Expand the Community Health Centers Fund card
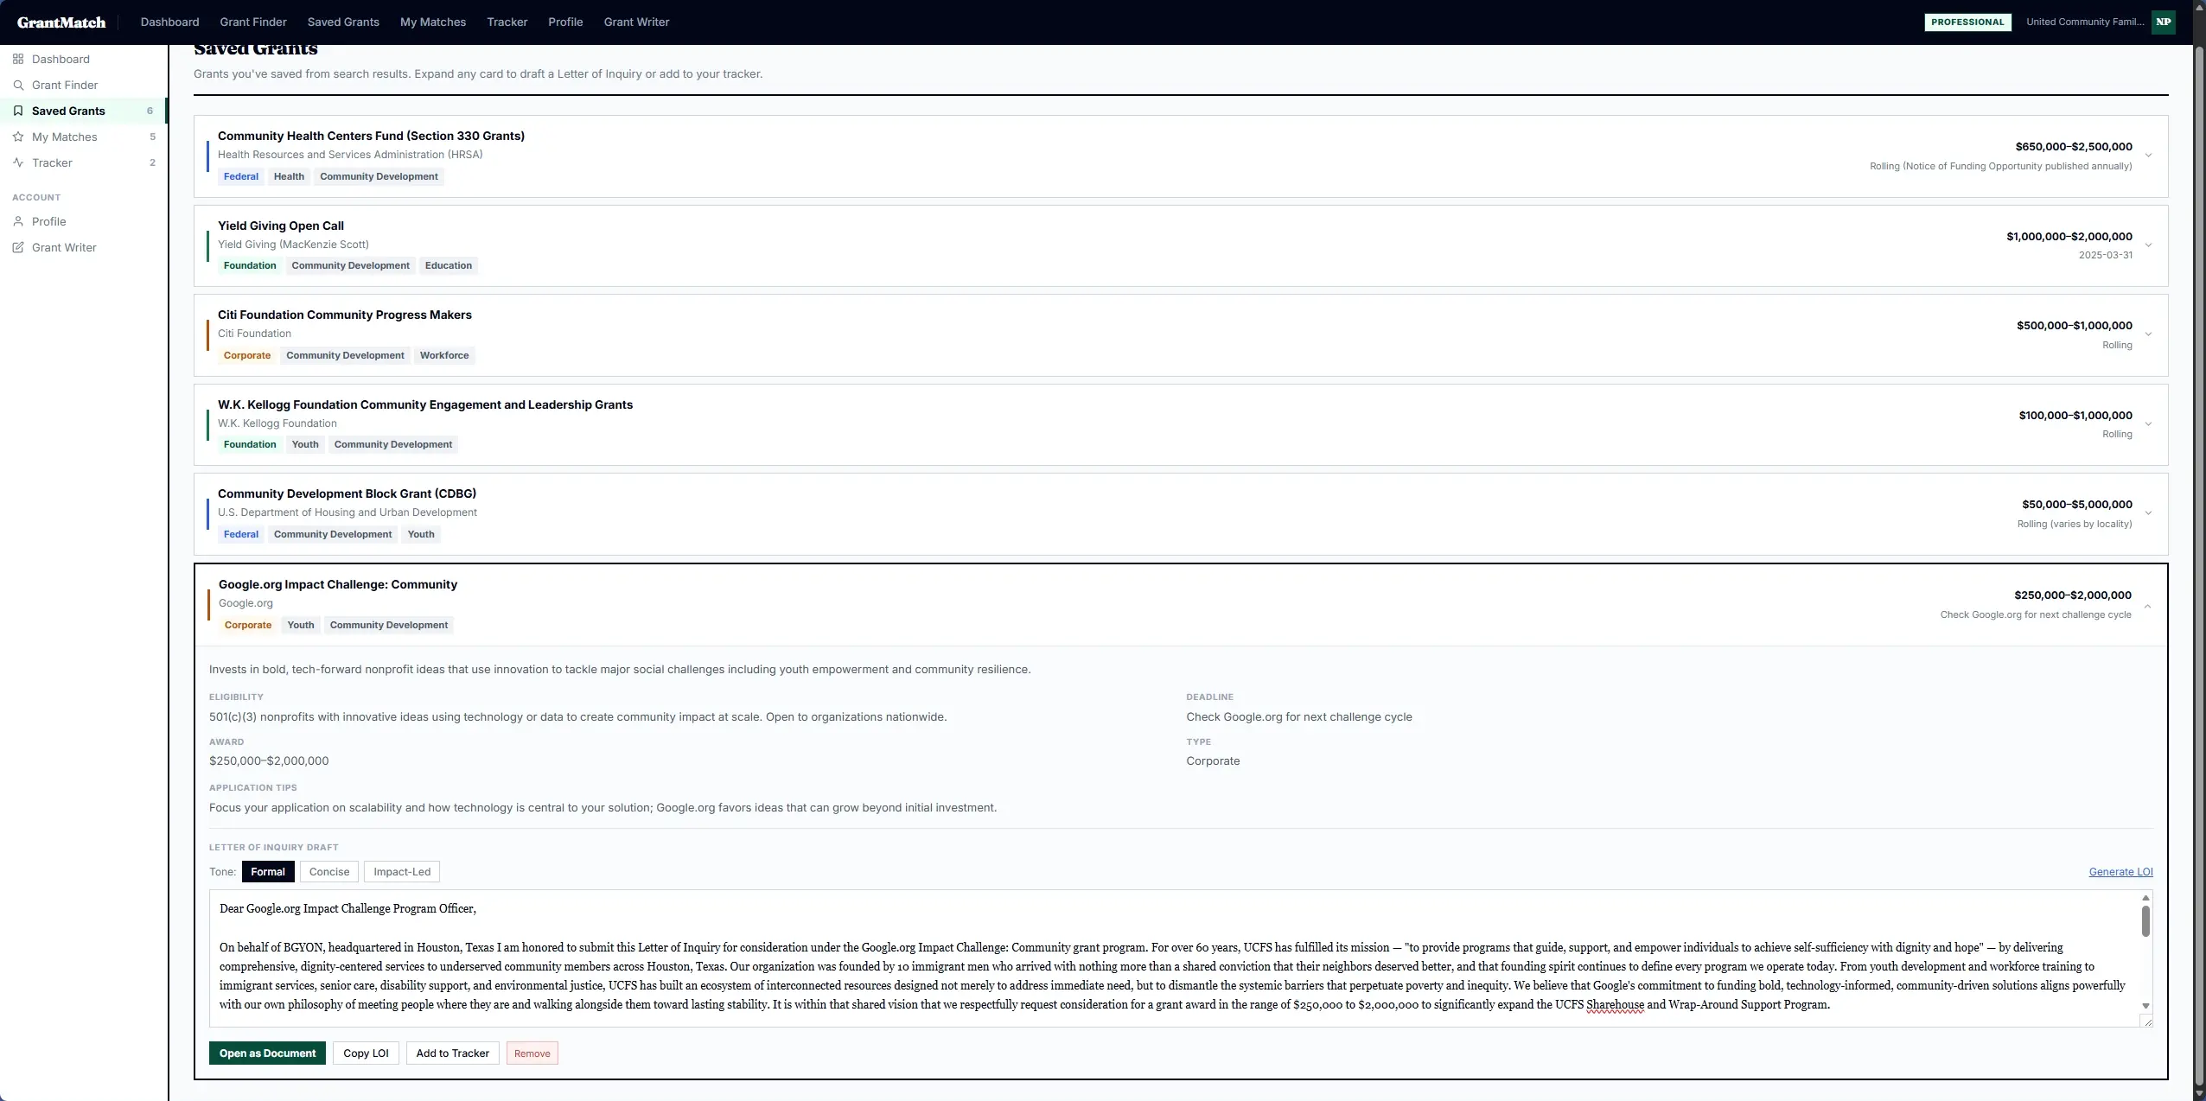2206x1101 pixels. [2148, 156]
